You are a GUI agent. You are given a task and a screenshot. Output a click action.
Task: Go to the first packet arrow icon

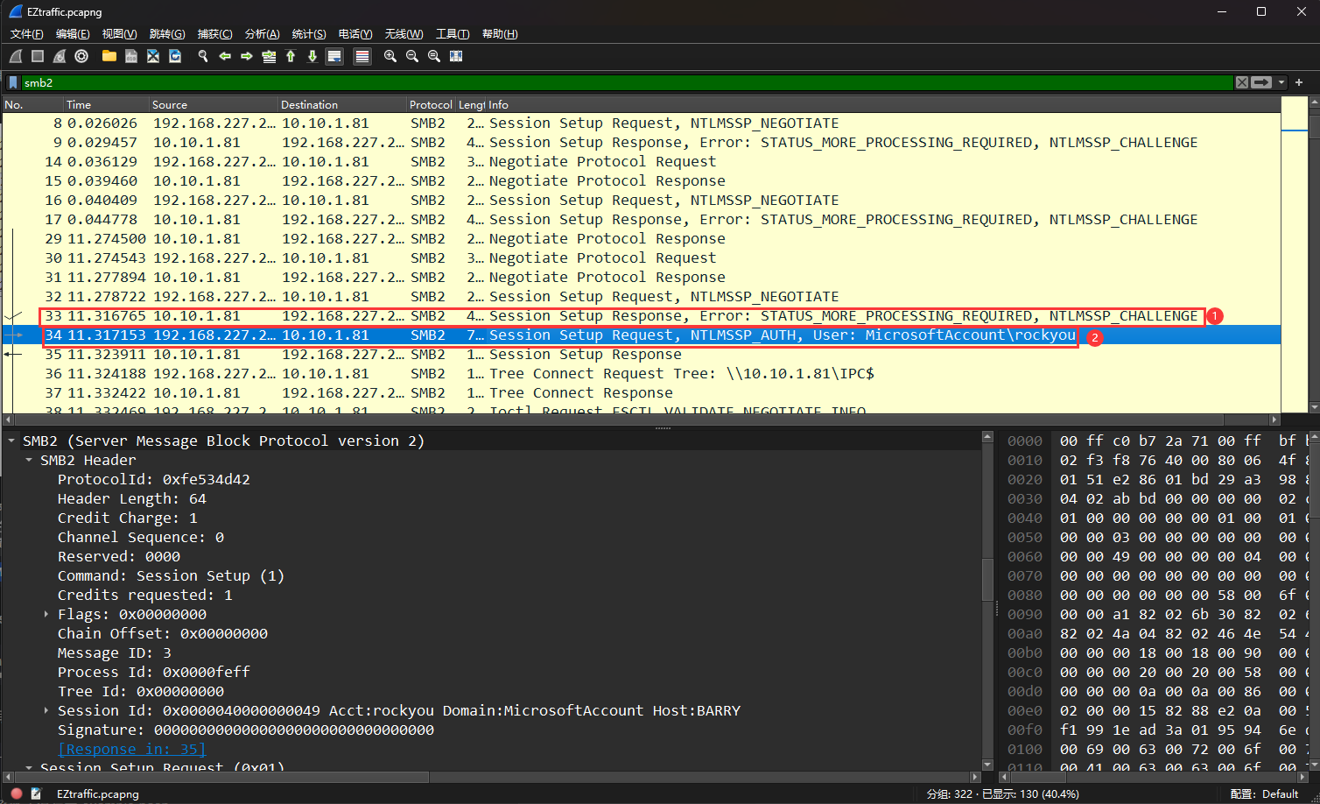tap(291, 56)
